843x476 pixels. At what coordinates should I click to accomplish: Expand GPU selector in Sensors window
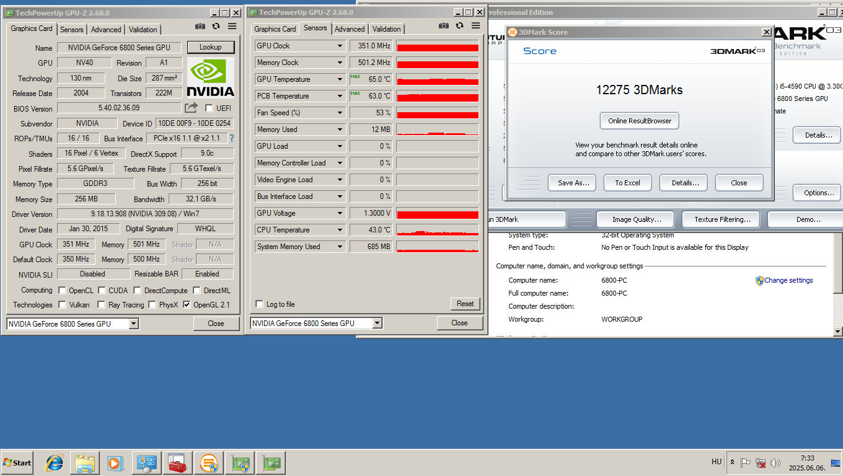click(377, 323)
